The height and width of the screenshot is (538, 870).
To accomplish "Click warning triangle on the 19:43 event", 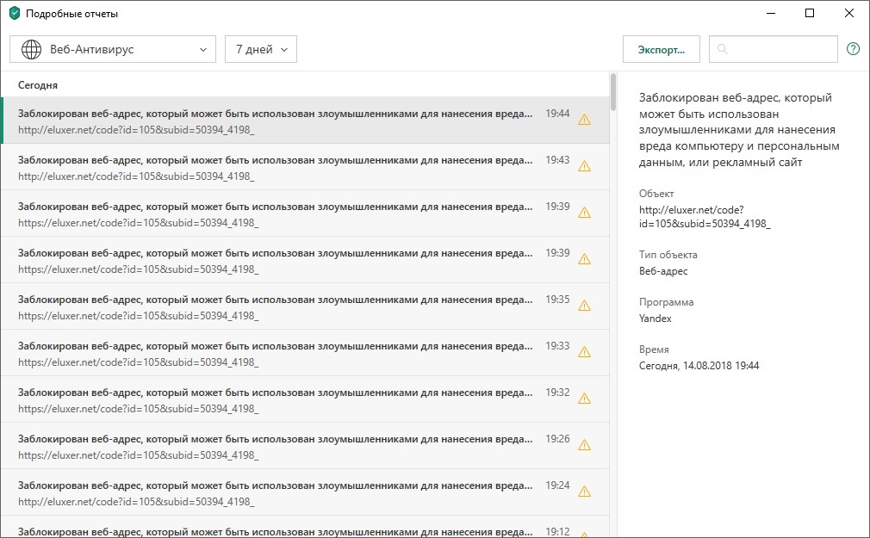I will (584, 166).
